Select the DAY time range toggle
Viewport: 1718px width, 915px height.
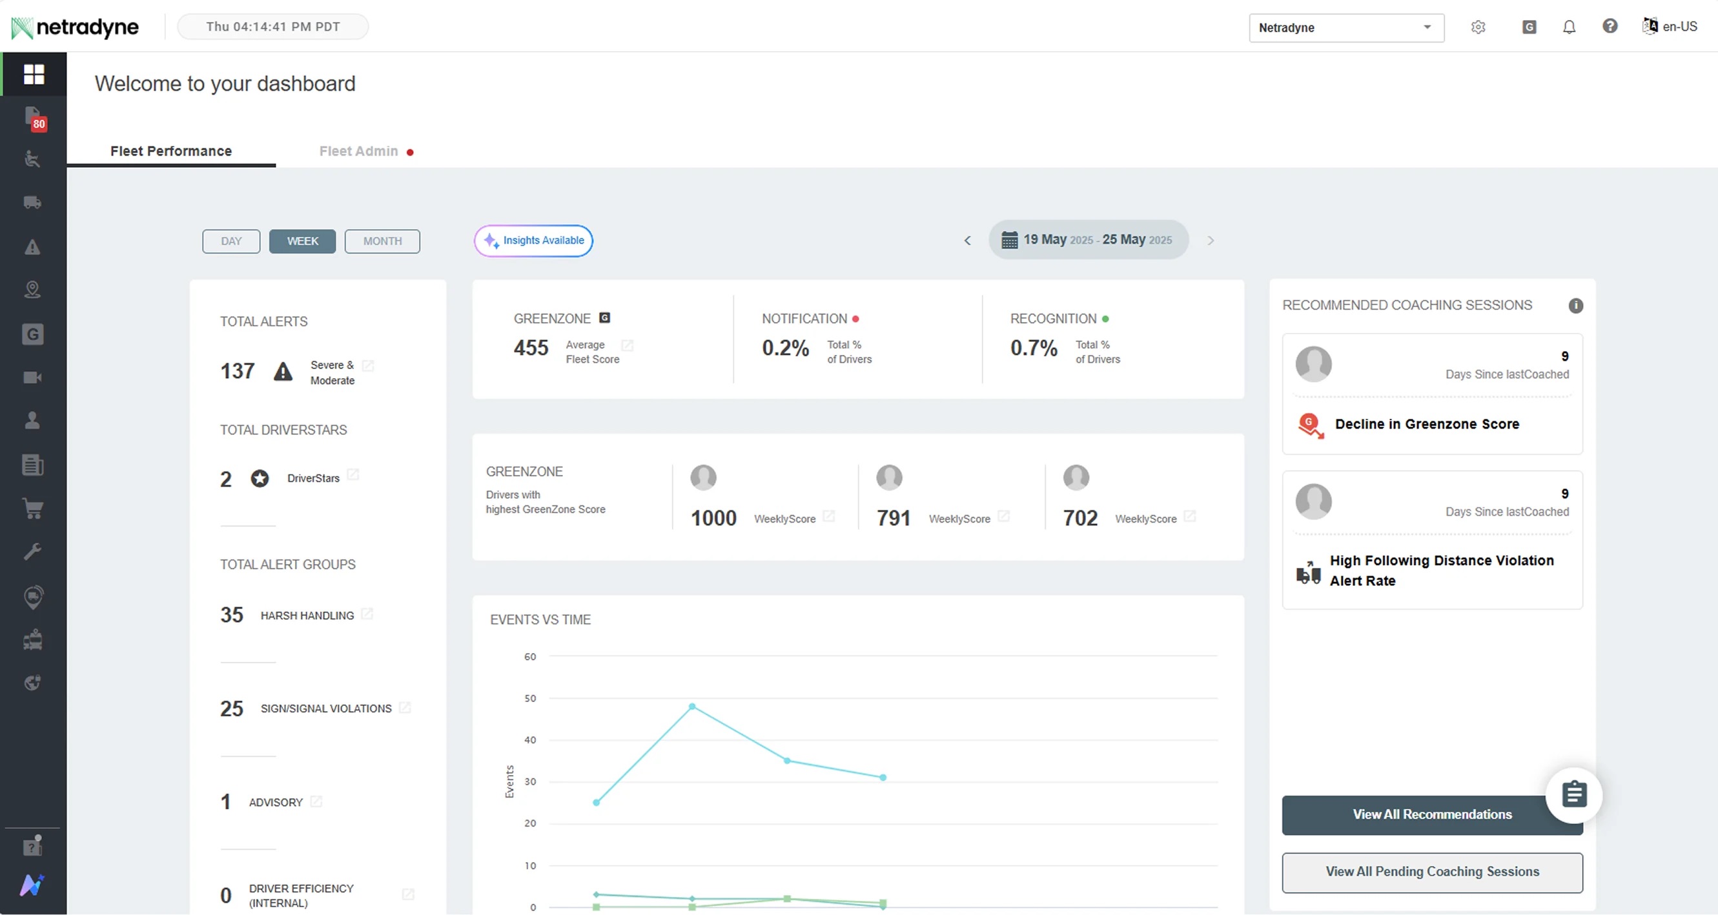230,241
